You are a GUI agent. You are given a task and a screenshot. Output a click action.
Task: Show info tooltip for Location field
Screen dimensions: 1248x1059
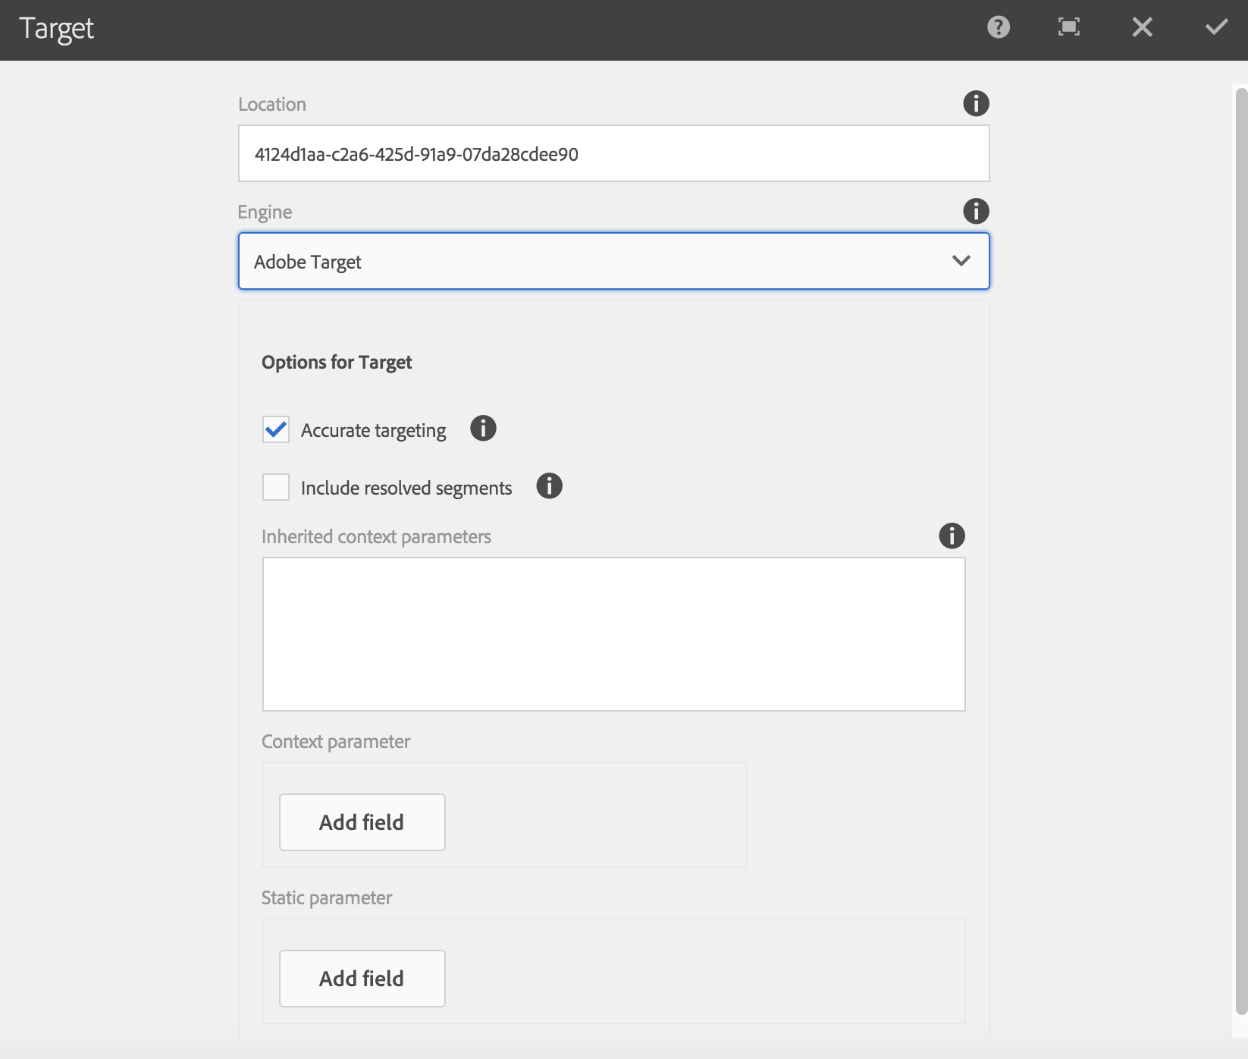point(976,104)
